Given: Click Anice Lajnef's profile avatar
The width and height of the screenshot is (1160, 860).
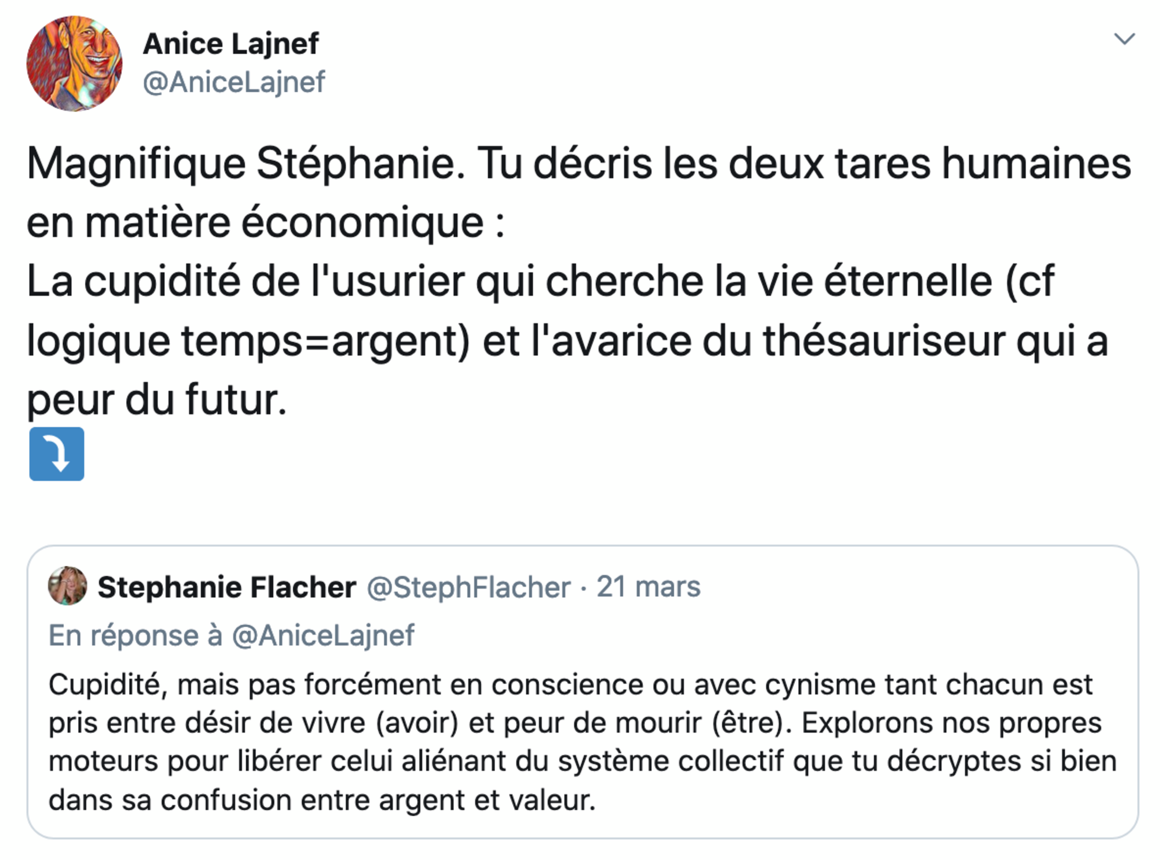Looking at the screenshot, I should pos(74,64).
